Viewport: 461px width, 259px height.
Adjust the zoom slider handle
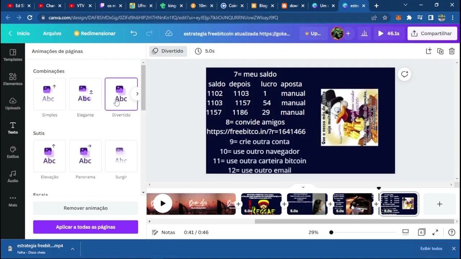tap(331, 232)
